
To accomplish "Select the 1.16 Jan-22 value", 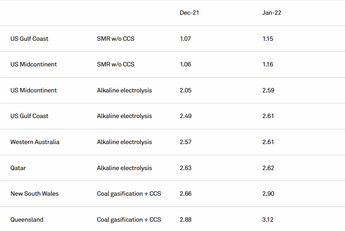I will [268, 64].
